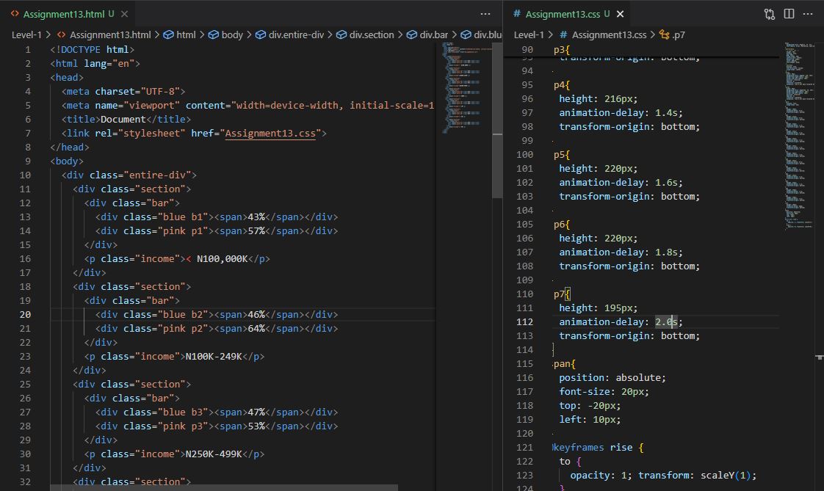Open the Split Editor icon in top-right corner

pos(788,14)
